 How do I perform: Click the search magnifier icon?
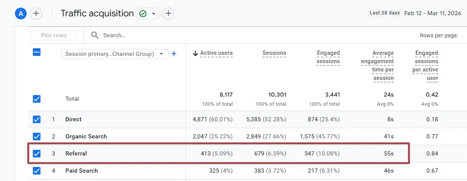click(x=95, y=35)
